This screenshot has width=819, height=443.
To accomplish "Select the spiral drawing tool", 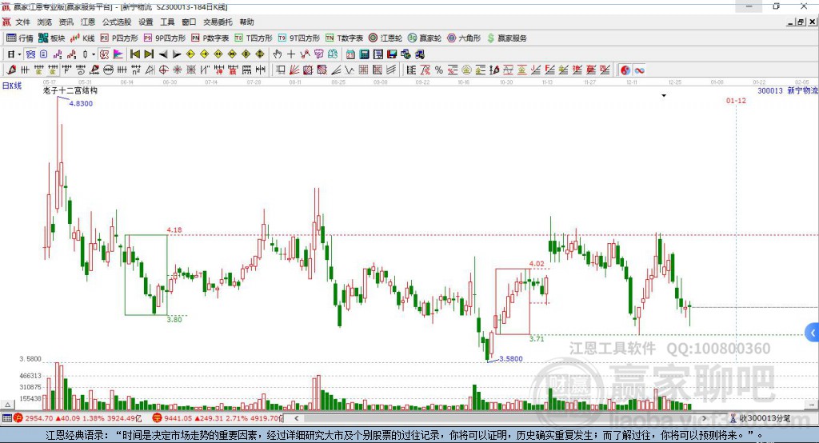I will coord(81,70).
